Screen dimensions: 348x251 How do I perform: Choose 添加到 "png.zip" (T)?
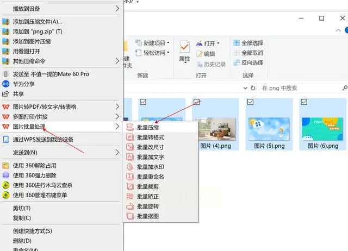click(38, 32)
